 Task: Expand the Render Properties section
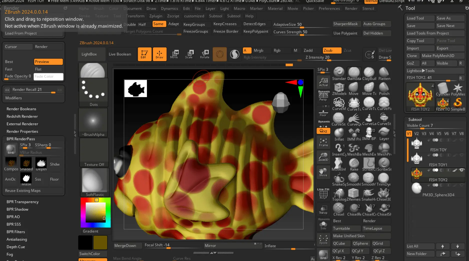[x=22, y=131]
